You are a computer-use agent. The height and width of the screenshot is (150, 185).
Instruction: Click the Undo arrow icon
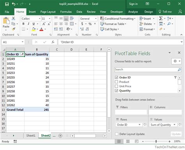coord(14,4)
